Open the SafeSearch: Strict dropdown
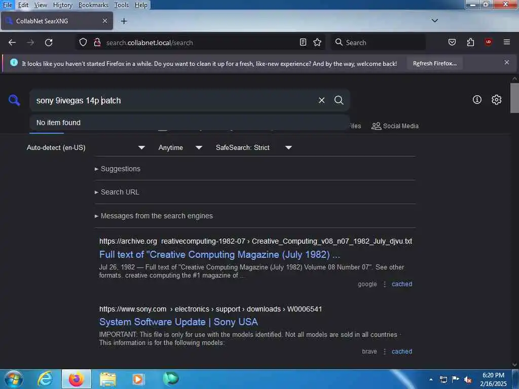Screen dimensions: 519x389 (x=253, y=147)
